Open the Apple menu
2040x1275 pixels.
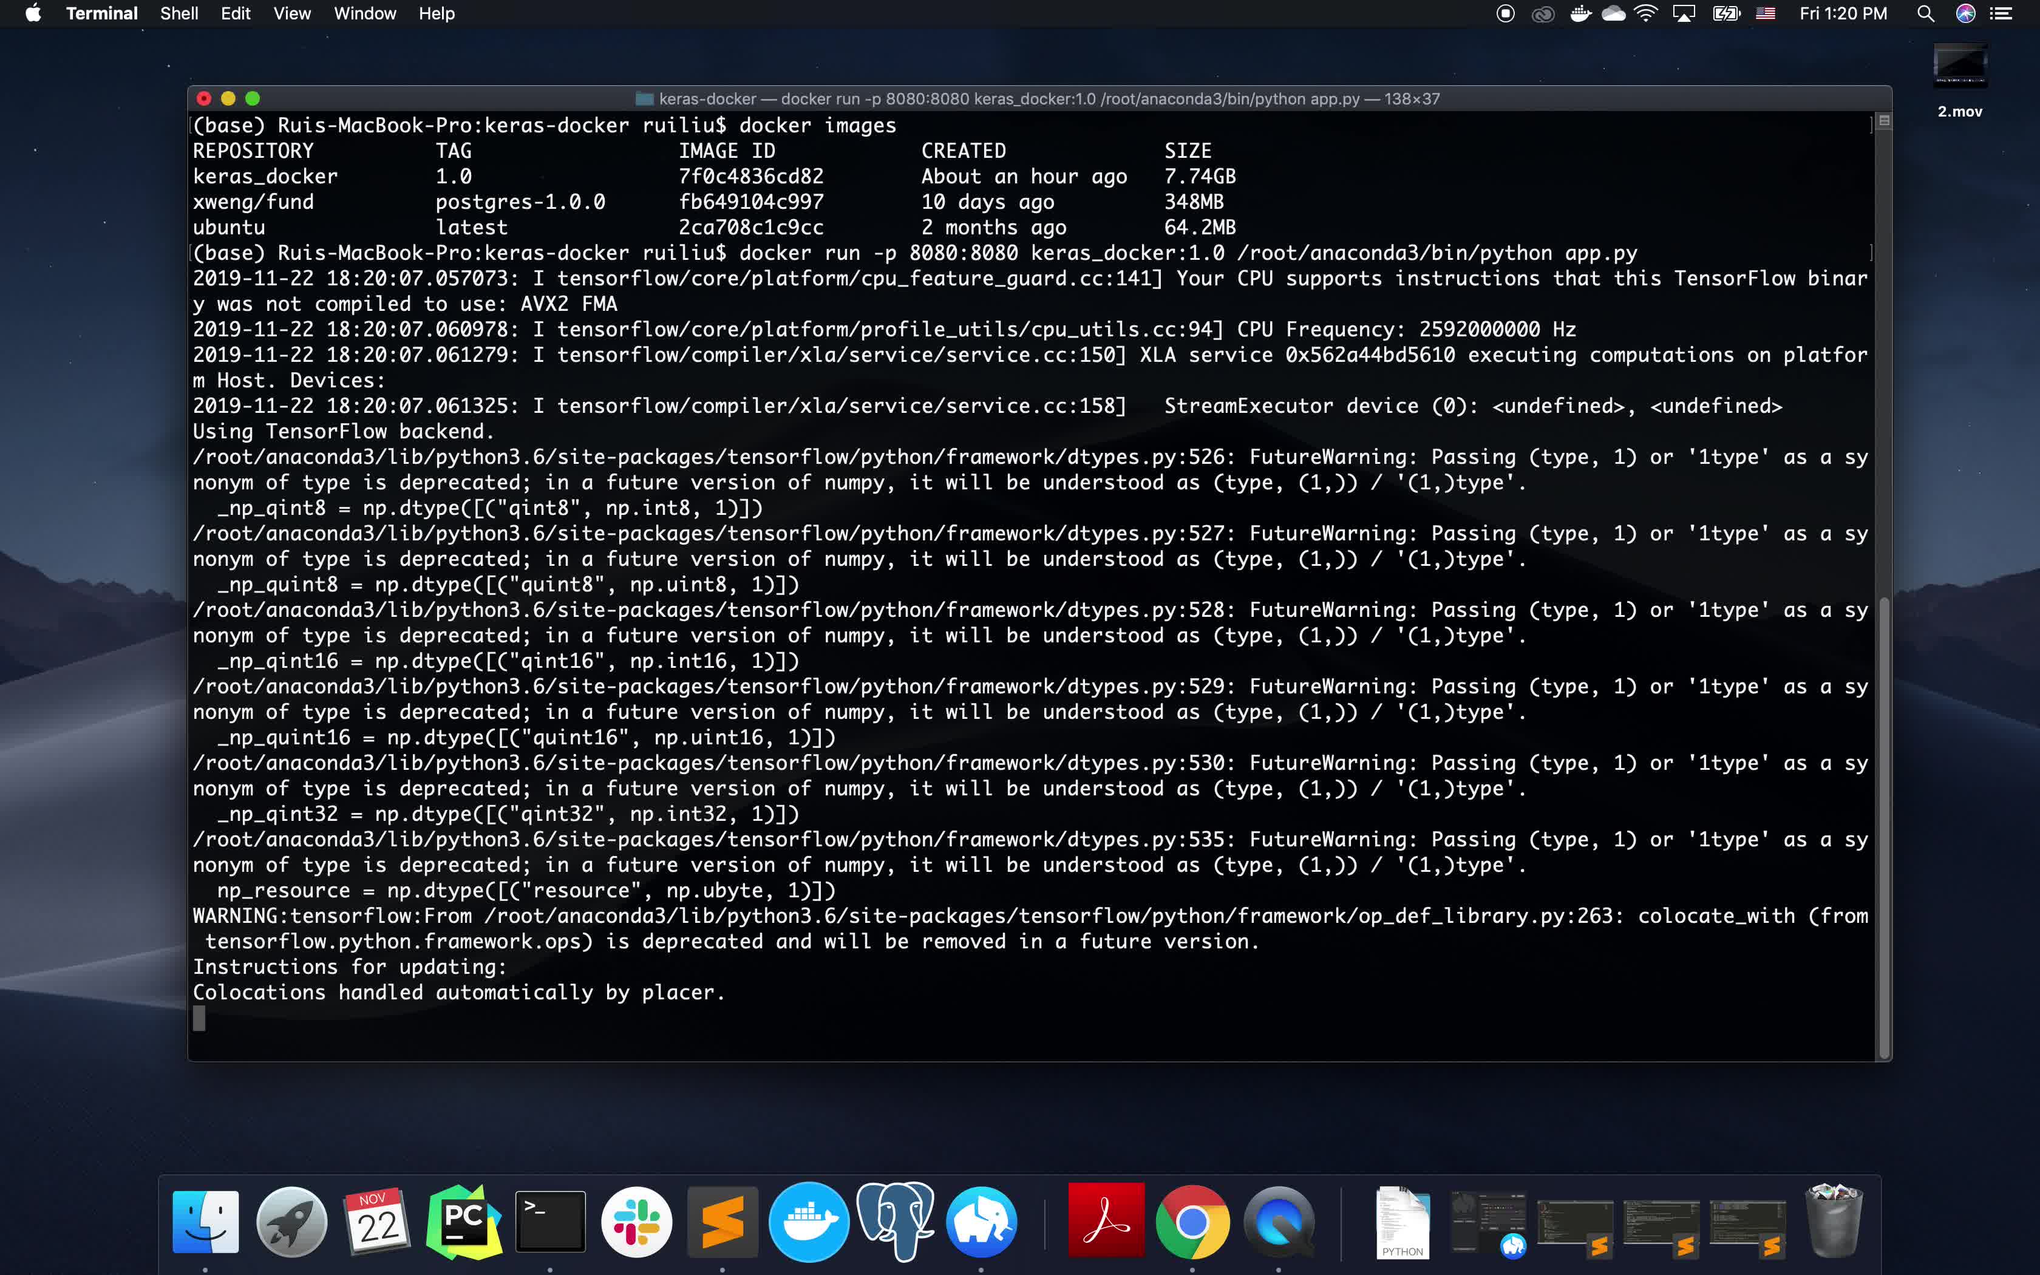pos(33,13)
